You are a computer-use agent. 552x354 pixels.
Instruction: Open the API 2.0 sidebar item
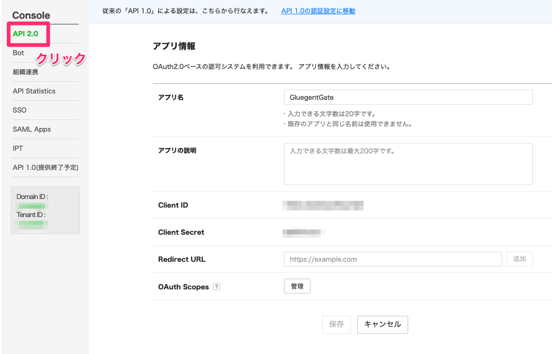[25, 34]
